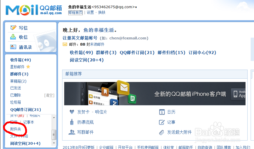
Task: Click the calendar icon beside 日历
Action: pyautogui.click(x=162, y=112)
